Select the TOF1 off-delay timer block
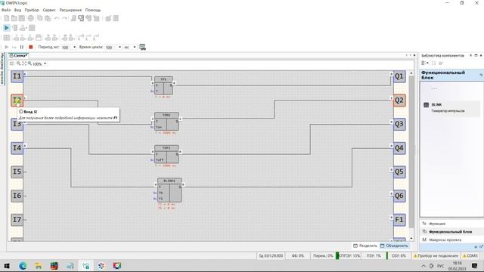Image resolution: width=484 pixels, height=272 pixels. point(166,154)
